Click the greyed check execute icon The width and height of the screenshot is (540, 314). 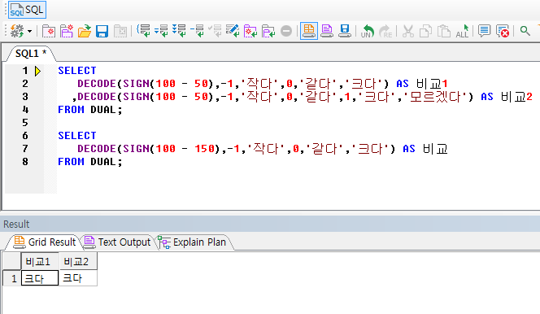tap(215, 31)
